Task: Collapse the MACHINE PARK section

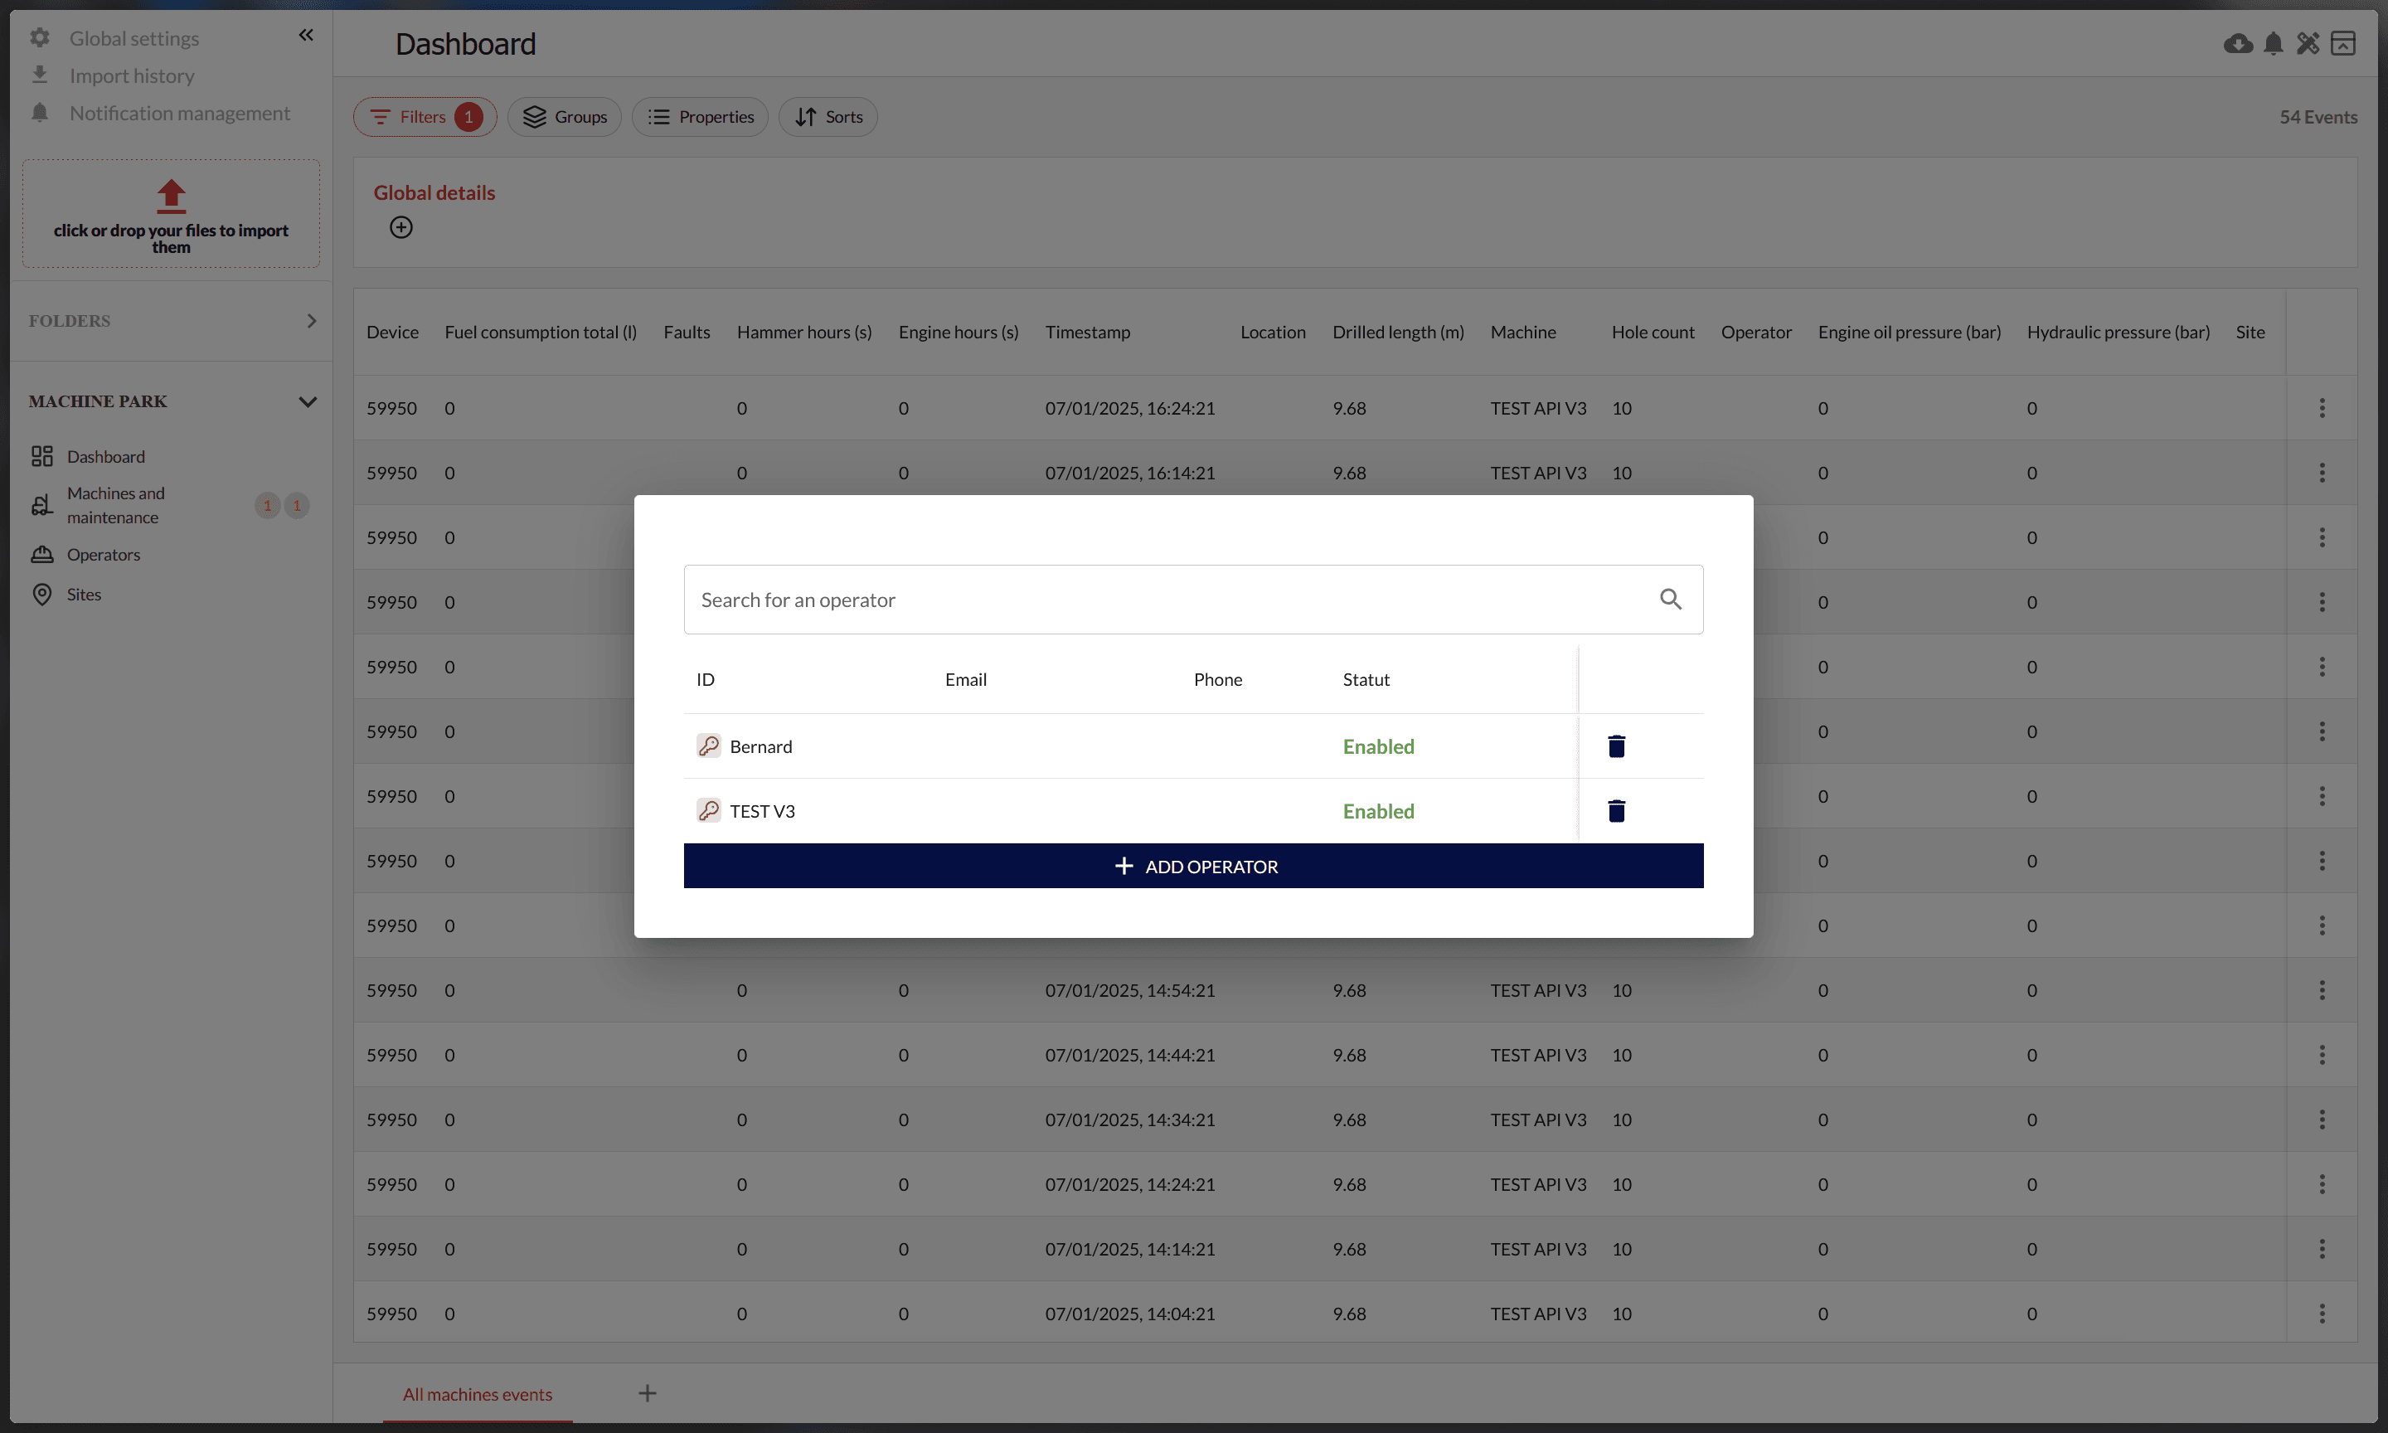Action: pyautogui.click(x=307, y=401)
